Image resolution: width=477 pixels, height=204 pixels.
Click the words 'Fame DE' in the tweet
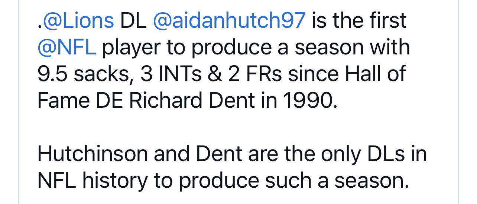click(x=79, y=100)
